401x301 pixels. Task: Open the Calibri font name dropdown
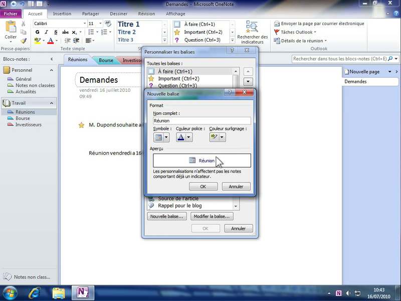tap(85, 24)
